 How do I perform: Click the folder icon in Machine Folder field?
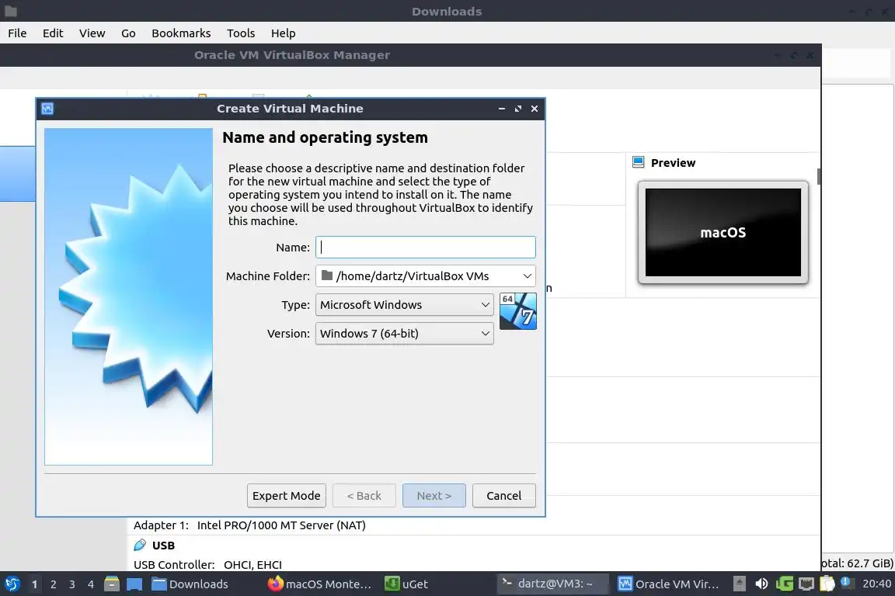coord(327,275)
